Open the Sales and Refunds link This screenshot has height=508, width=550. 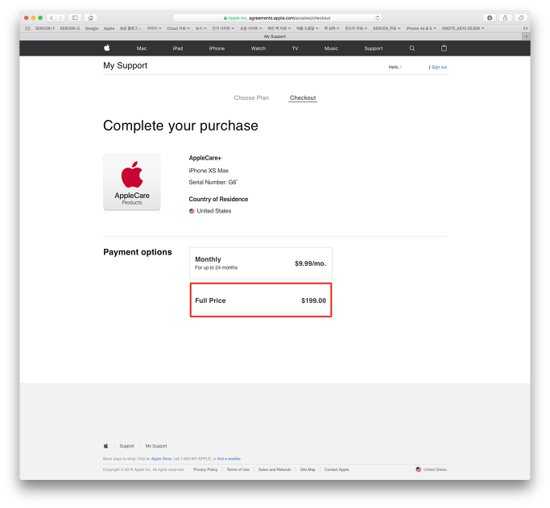point(275,469)
